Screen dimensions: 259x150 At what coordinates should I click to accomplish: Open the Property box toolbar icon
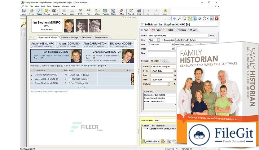coord(131,12)
